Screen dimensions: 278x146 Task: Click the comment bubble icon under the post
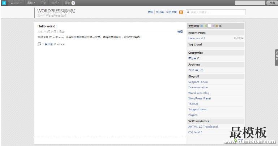tap(39, 44)
